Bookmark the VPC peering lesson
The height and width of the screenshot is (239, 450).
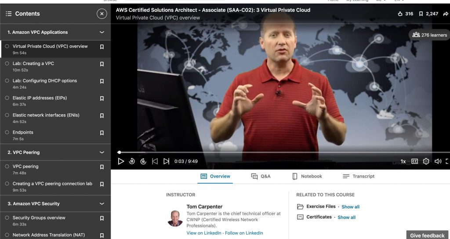tap(102, 167)
